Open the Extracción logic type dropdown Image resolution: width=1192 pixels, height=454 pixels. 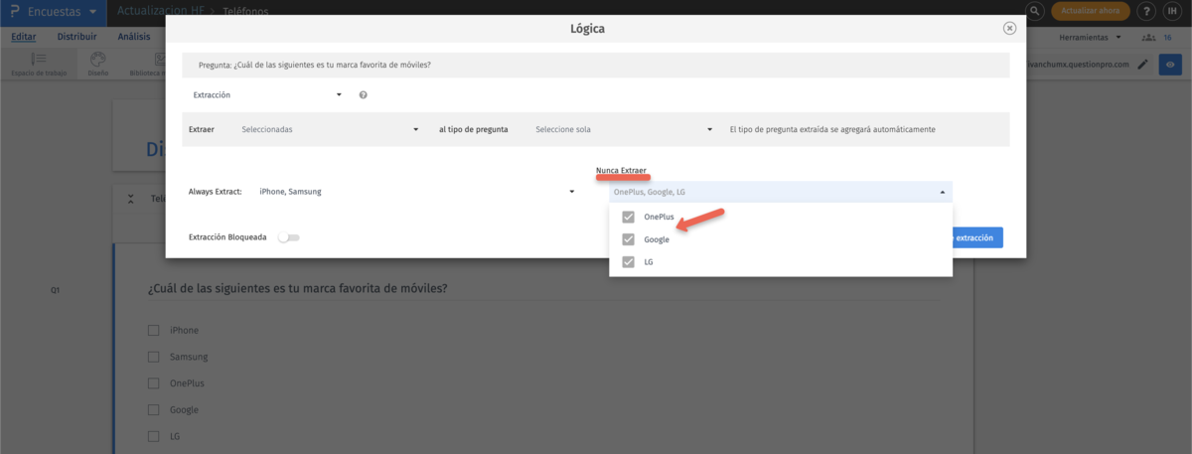tap(266, 95)
